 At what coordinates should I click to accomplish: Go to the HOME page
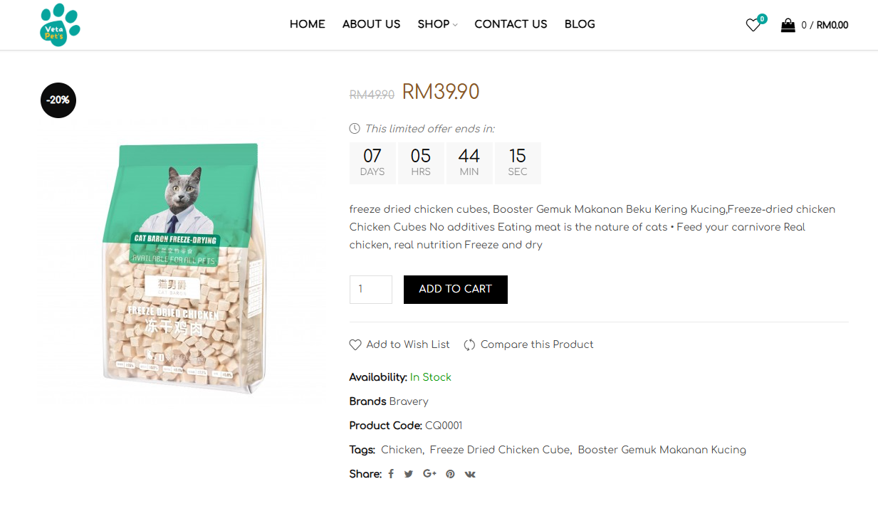tap(307, 24)
